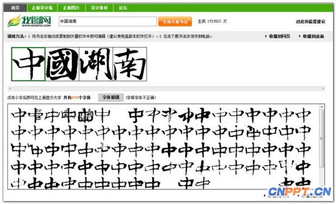This screenshot has height=204, width=336.
Task: Click the orange generate calligraphy button
Action: 175,22
